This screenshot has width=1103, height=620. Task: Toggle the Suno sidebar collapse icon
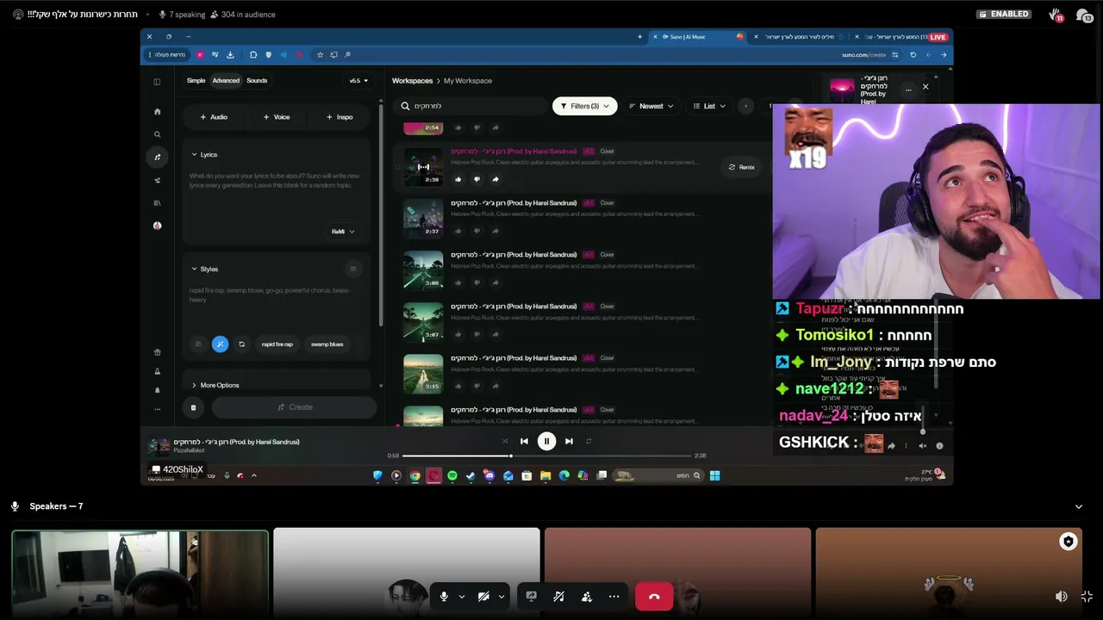[x=157, y=82]
